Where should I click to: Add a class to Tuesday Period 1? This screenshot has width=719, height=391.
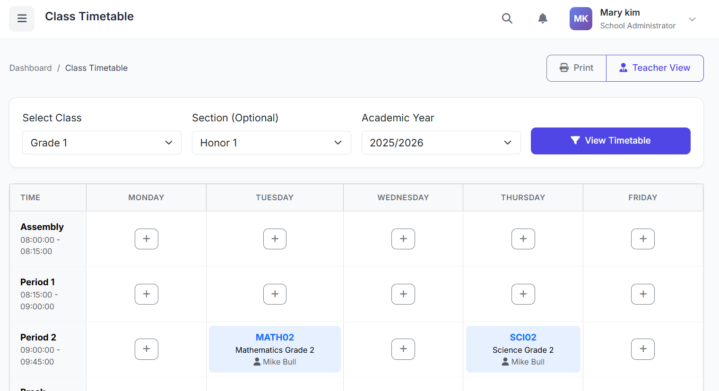click(275, 294)
